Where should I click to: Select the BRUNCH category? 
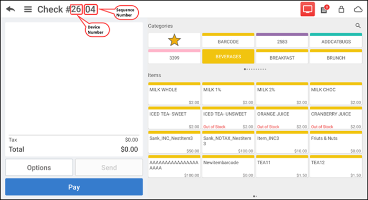[336, 56]
